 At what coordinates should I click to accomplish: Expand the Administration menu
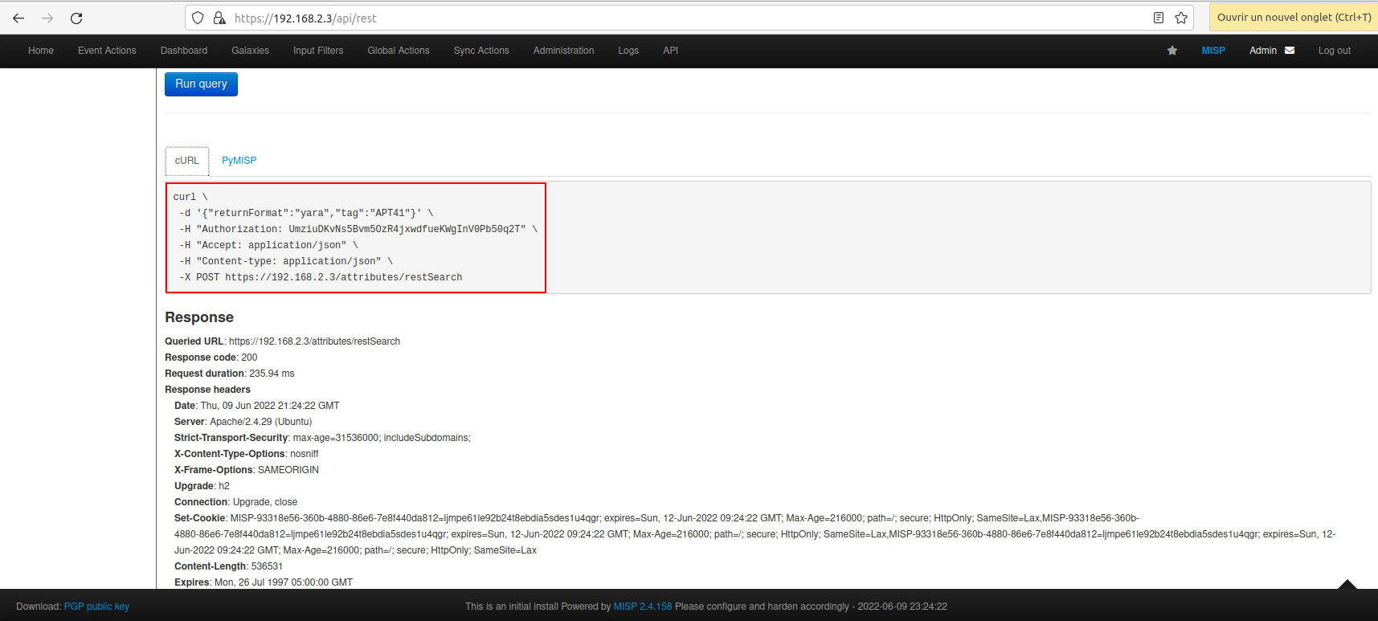[x=563, y=51]
